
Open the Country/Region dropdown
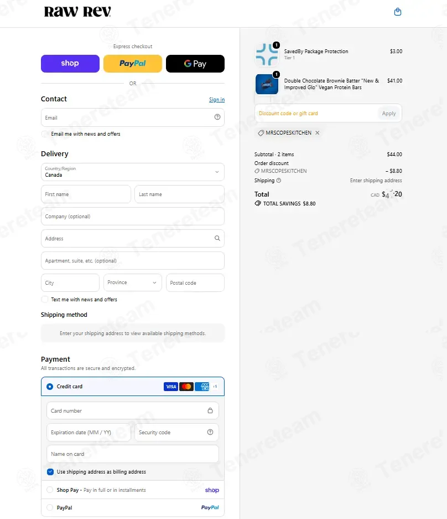133,172
